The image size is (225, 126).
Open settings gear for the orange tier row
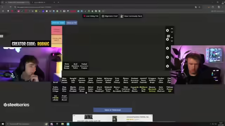pyautogui.click(x=167, y=40)
